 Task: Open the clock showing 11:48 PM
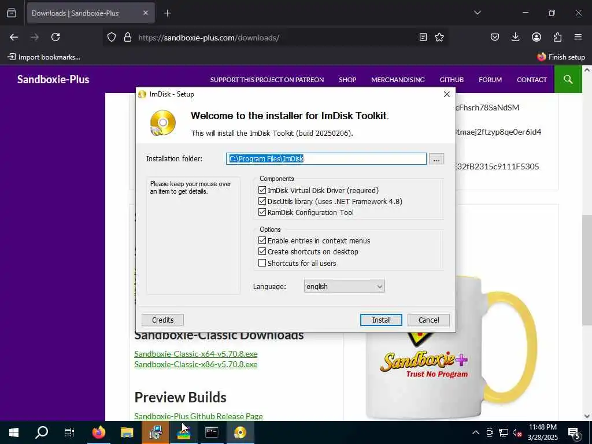(x=542, y=432)
